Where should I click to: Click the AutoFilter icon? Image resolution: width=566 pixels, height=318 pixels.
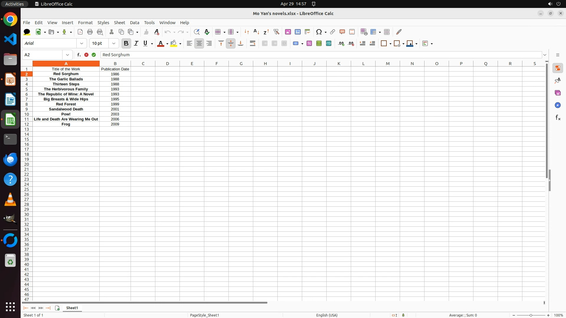(x=276, y=32)
